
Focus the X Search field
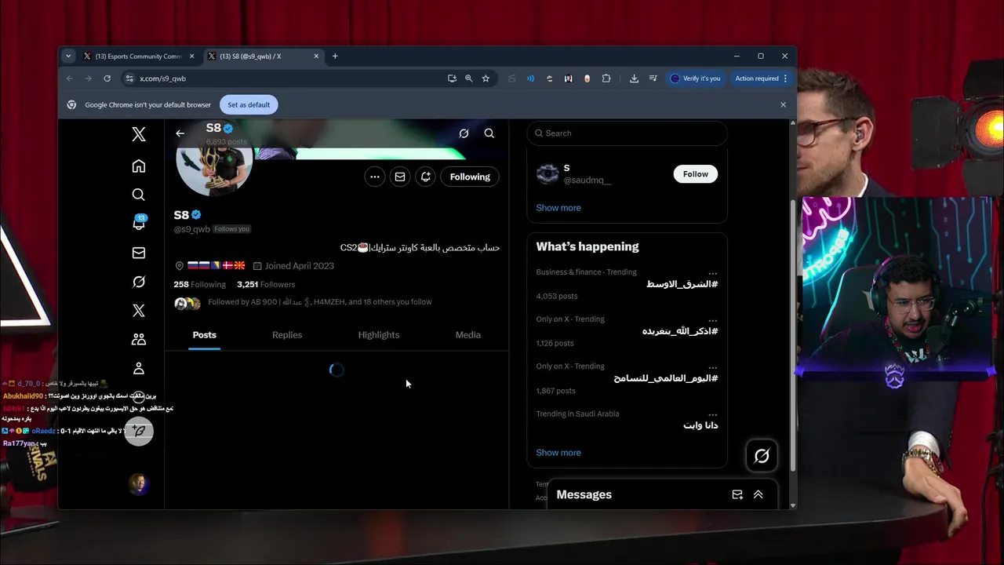[627, 133]
